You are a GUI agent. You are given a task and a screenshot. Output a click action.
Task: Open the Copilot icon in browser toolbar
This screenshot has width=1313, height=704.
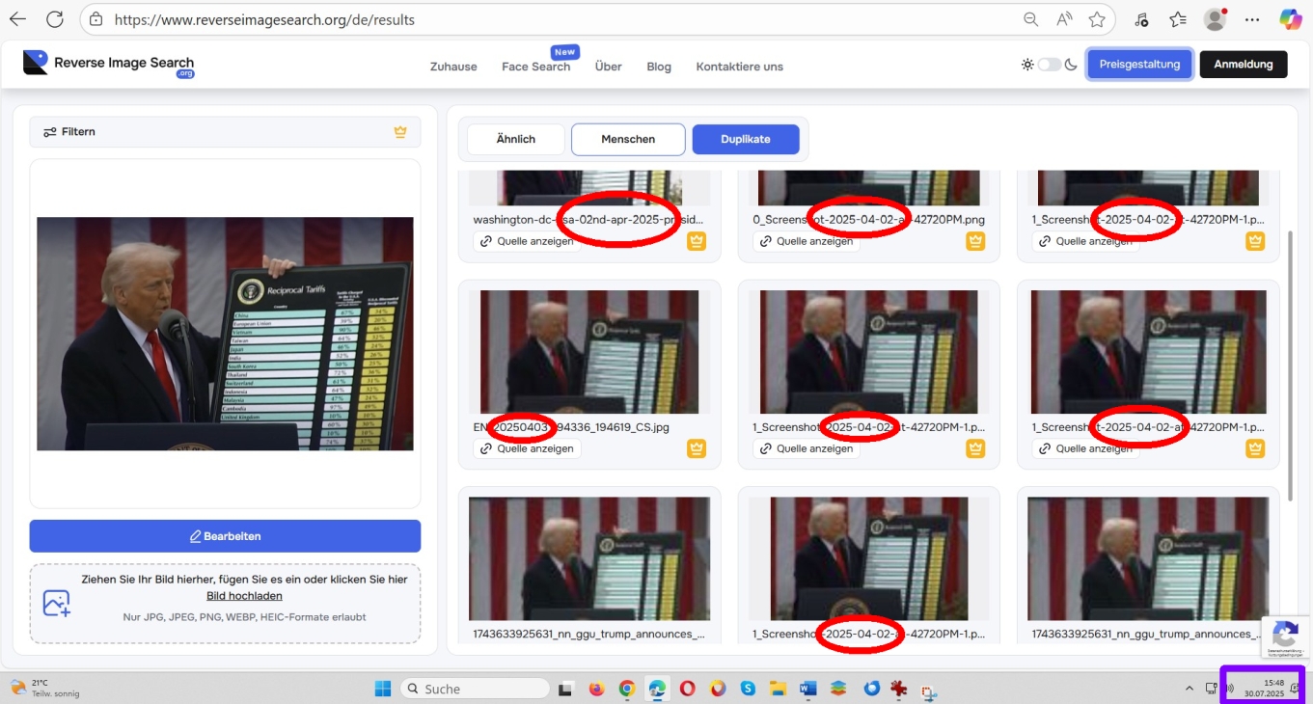pos(1290,19)
